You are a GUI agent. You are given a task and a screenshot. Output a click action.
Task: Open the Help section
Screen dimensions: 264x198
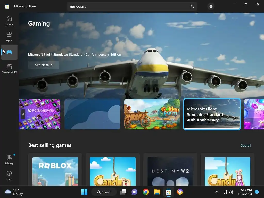point(9,176)
